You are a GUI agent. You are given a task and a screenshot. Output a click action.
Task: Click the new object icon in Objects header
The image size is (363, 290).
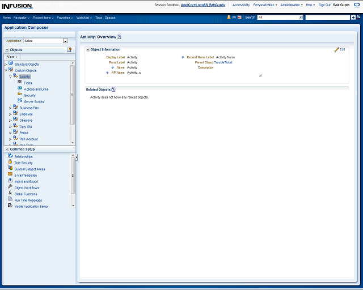click(69, 50)
